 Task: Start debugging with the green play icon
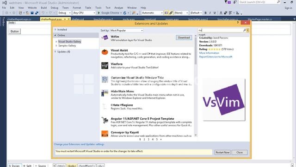click(x=99, y=13)
